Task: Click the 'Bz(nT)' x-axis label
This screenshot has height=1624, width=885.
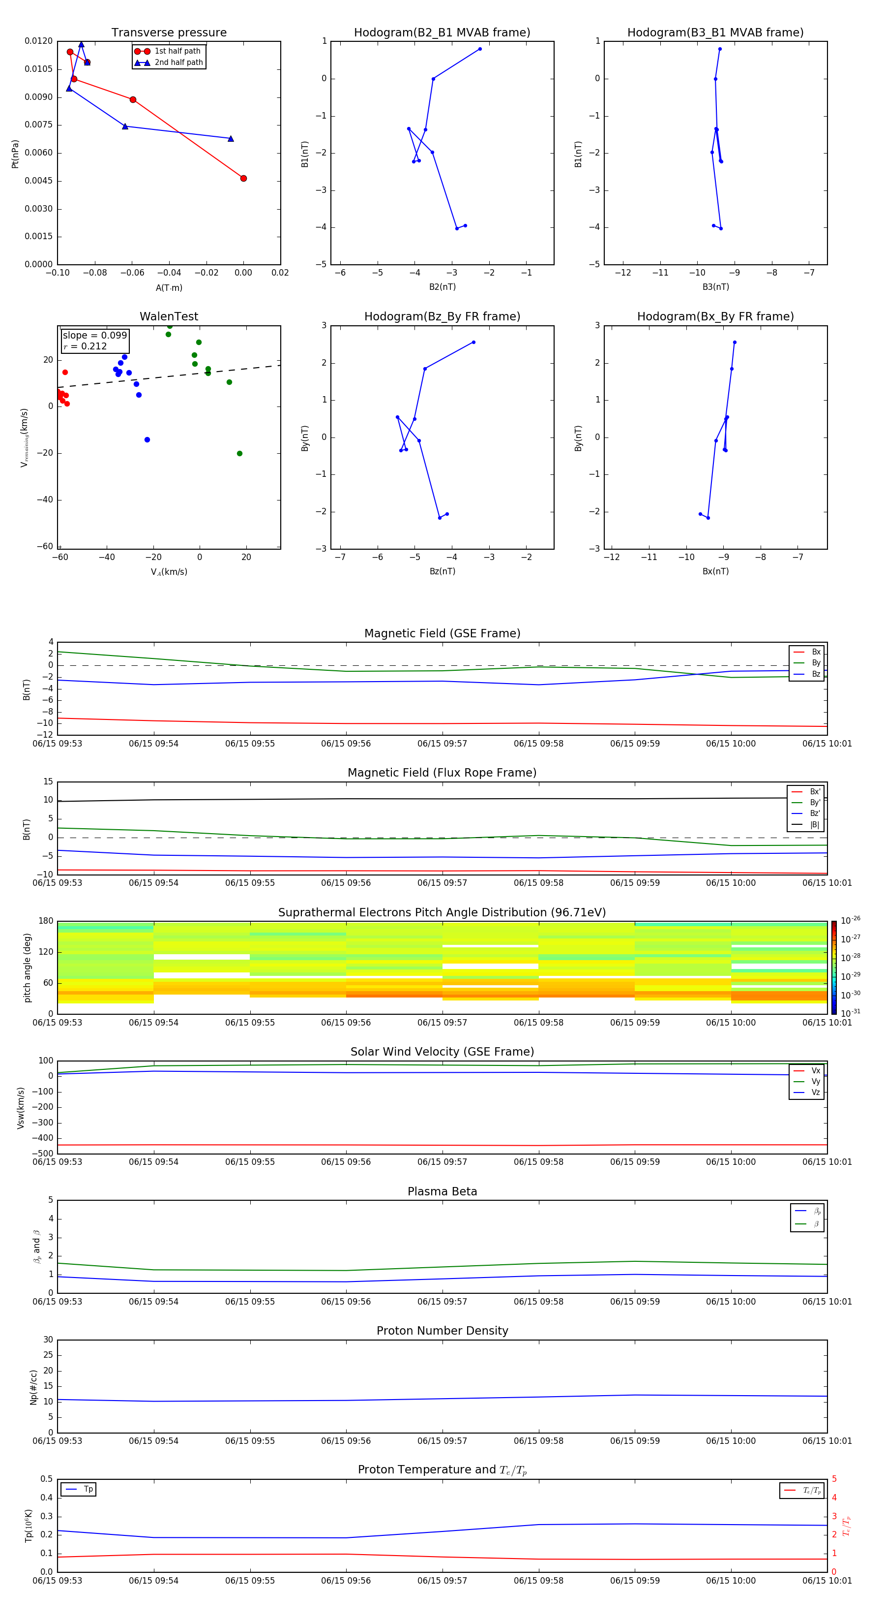Action: tap(442, 572)
